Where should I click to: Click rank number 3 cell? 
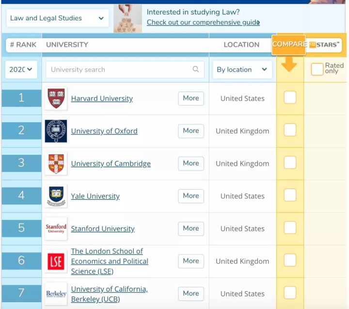[21, 163]
